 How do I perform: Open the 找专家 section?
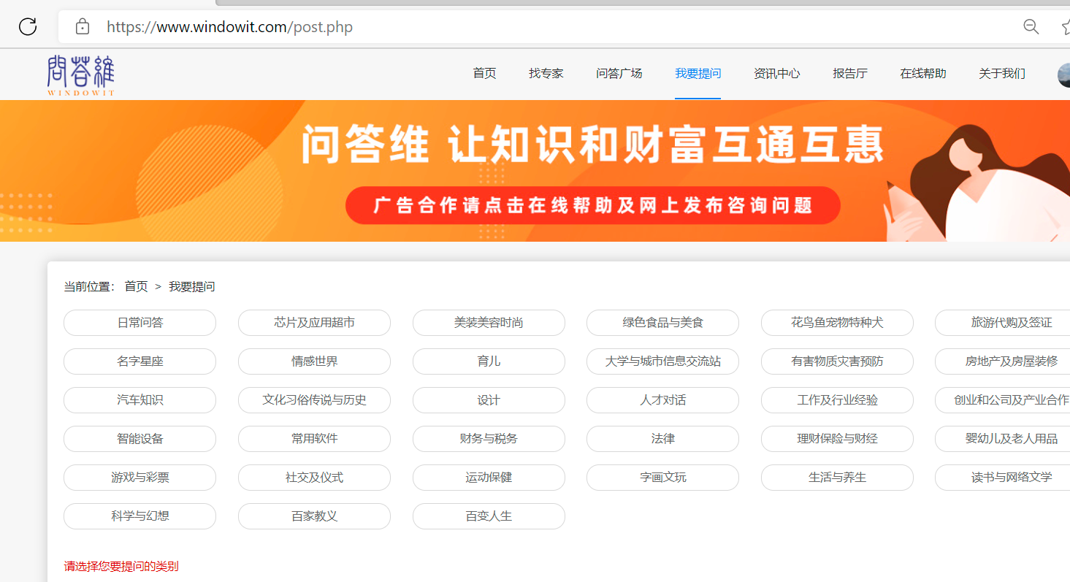pyautogui.click(x=546, y=73)
